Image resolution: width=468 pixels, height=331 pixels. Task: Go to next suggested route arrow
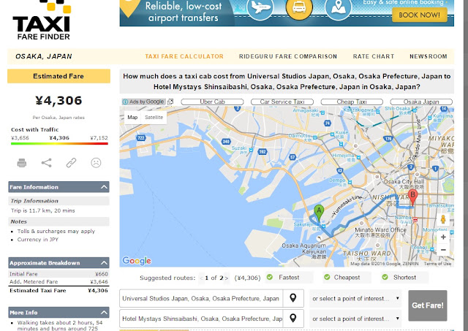(x=227, y=278)
